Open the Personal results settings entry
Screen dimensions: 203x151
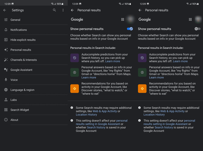pos(21,50)
